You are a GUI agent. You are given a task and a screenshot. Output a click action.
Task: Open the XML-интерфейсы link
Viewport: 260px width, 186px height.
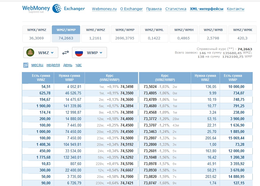tap(206, 9)
